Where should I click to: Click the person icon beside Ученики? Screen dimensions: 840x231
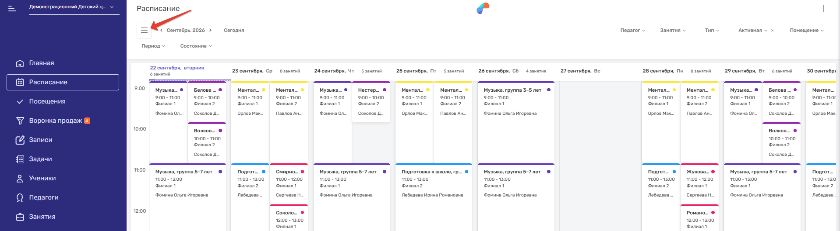pos(20,179)
